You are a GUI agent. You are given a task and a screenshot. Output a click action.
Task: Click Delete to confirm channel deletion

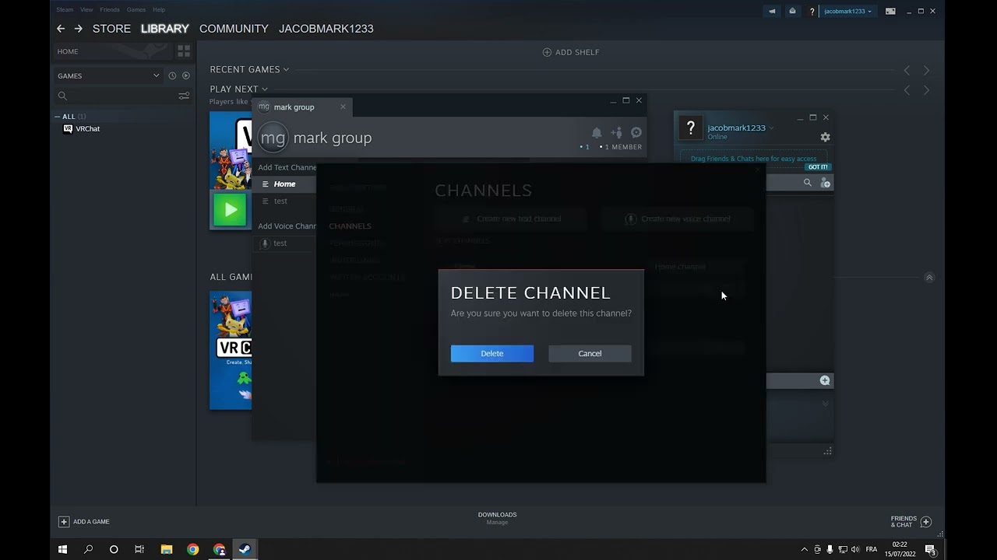click(491, 353)
